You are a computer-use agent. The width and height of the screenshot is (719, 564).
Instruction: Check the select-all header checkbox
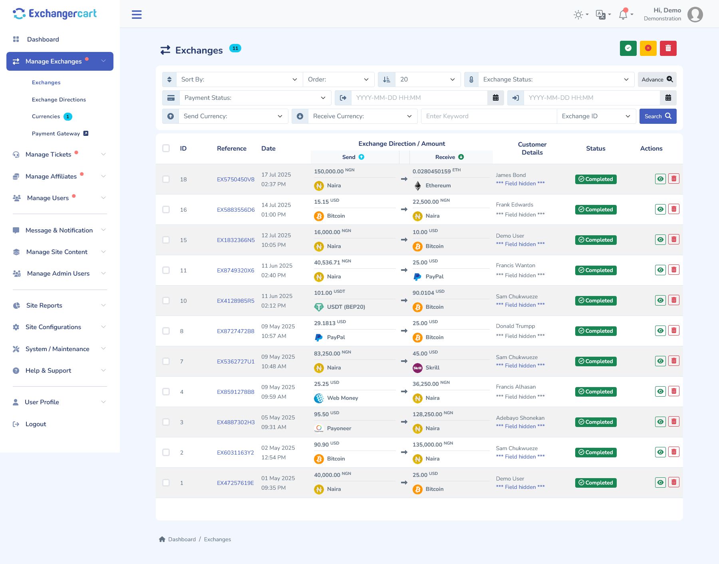166,148
